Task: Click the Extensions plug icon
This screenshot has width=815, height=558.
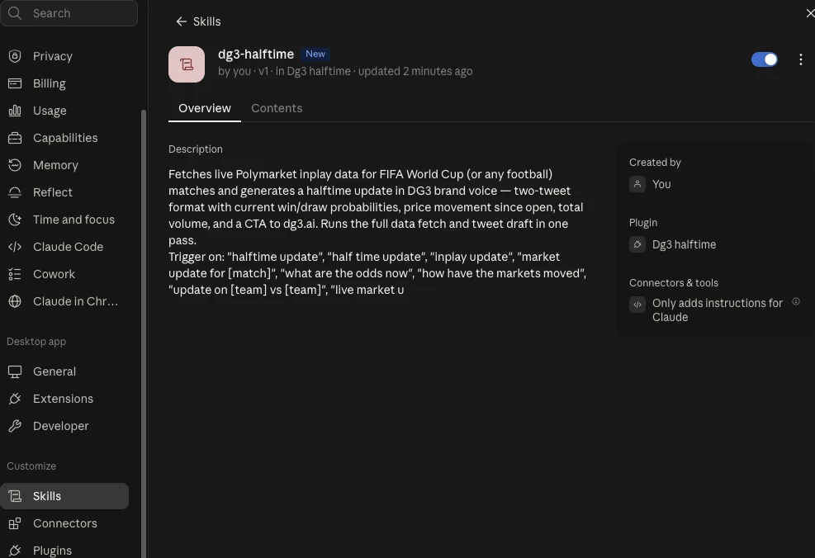Action: tap(15, 399)
